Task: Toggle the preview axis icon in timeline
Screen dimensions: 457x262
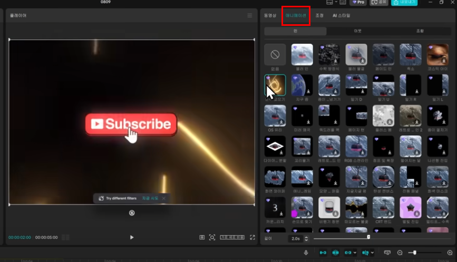Action: pos(365,253)
